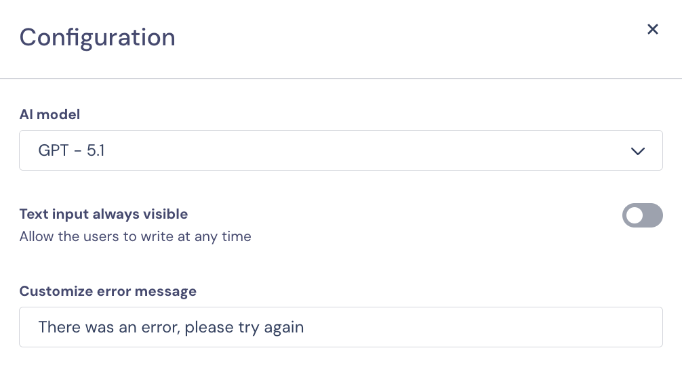Place cursor after 'please try again' text
This screenshot has width=682, height=367.
tap(305, 327)
